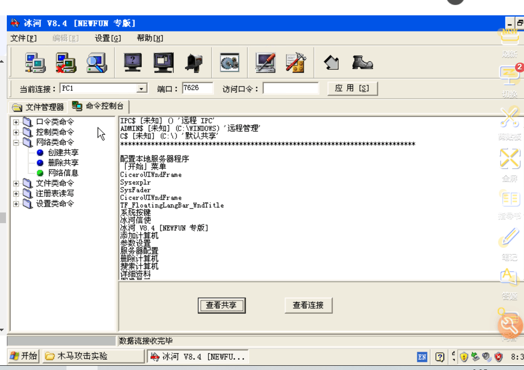Open the 帮助[H] menu

(x=150, y=38)
